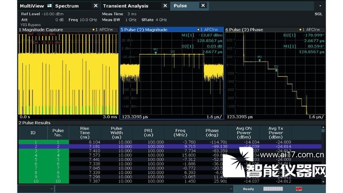Click the PRI (us) column header
The height and width of the screenshot is (193, 343).
(x=148, y=133)
